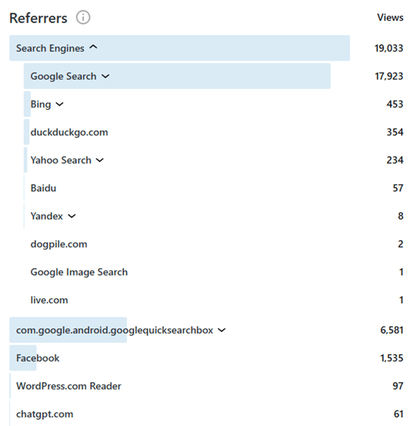Open the dogpile.com referrer link

[59, 244]
